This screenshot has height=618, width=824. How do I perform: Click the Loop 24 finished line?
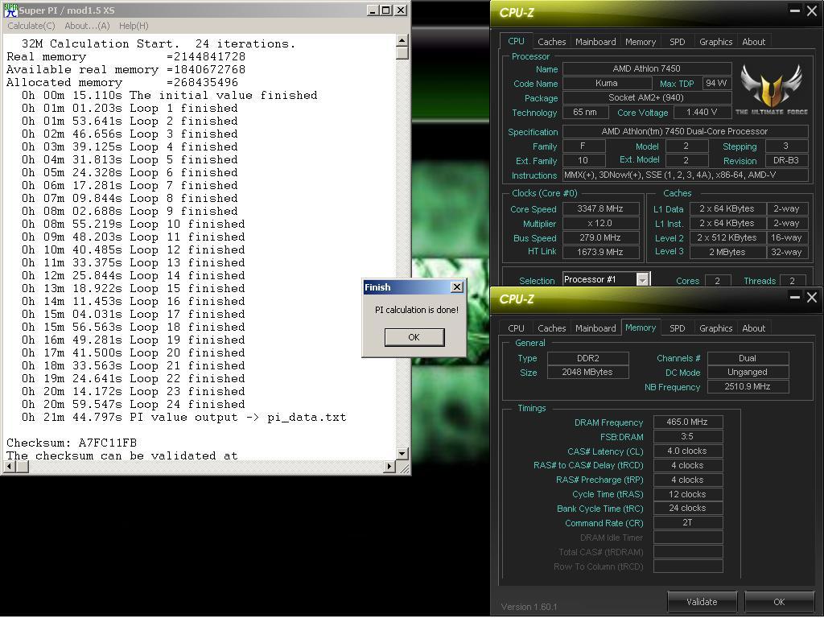(x=134, y=404)
